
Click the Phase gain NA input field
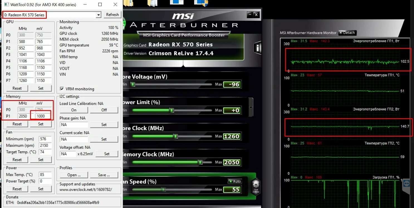[74, 125]
